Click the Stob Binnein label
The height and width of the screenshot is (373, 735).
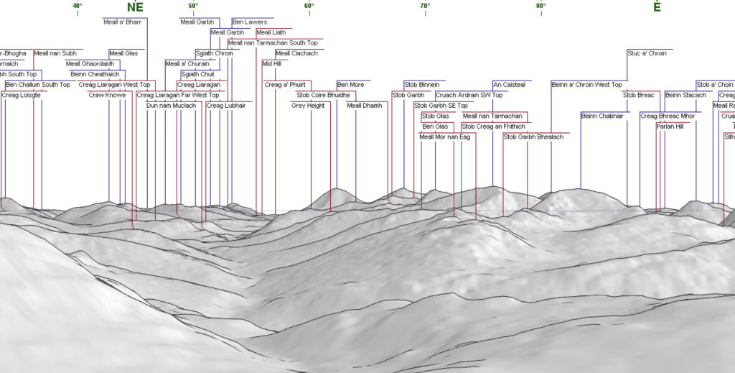tap(422, 85)
